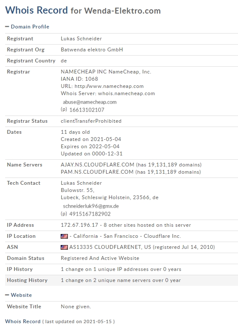
Task: Click the US flag icon in ASN row
Action: pos(64,247)
